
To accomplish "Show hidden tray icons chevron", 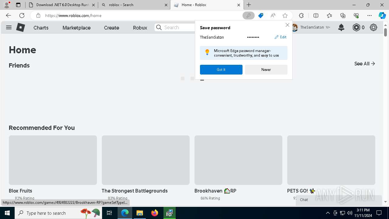I will [328, 213].
